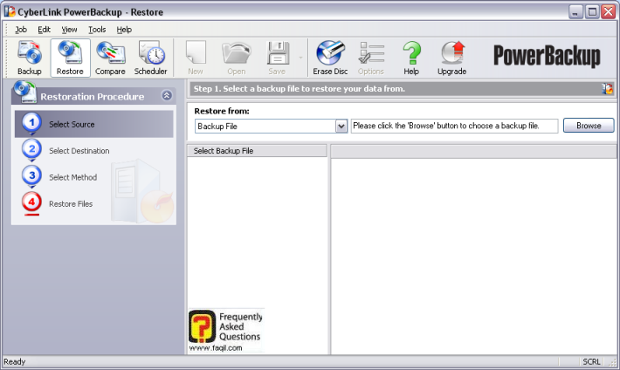Open the Scheduler tool
Viewport: 620px width, 370px height.
click(151, 58)
